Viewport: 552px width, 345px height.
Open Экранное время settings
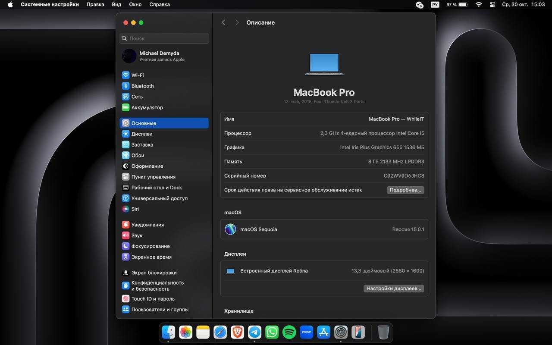(164, 257)
